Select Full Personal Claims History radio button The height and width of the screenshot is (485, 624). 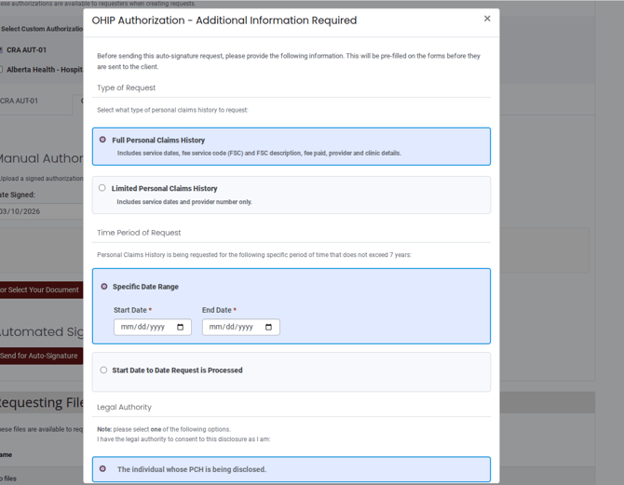[102, 140]
